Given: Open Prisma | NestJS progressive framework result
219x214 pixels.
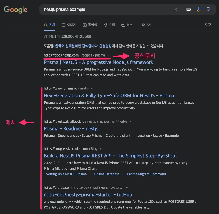Looking at the screenshot, I should (x=99, y=62).
